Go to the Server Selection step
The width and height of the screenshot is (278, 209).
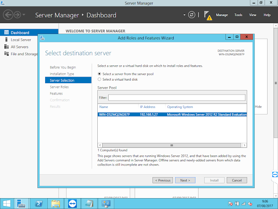pyautogui.click(x=68, y=80)
